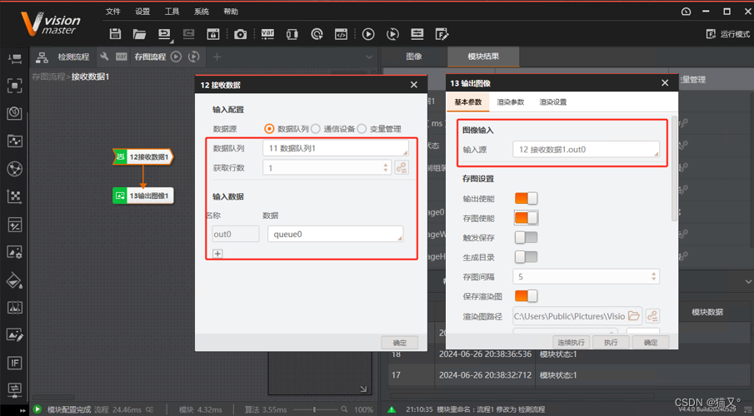Select the communication sidebar icon at bottom

tap(14, 389)
